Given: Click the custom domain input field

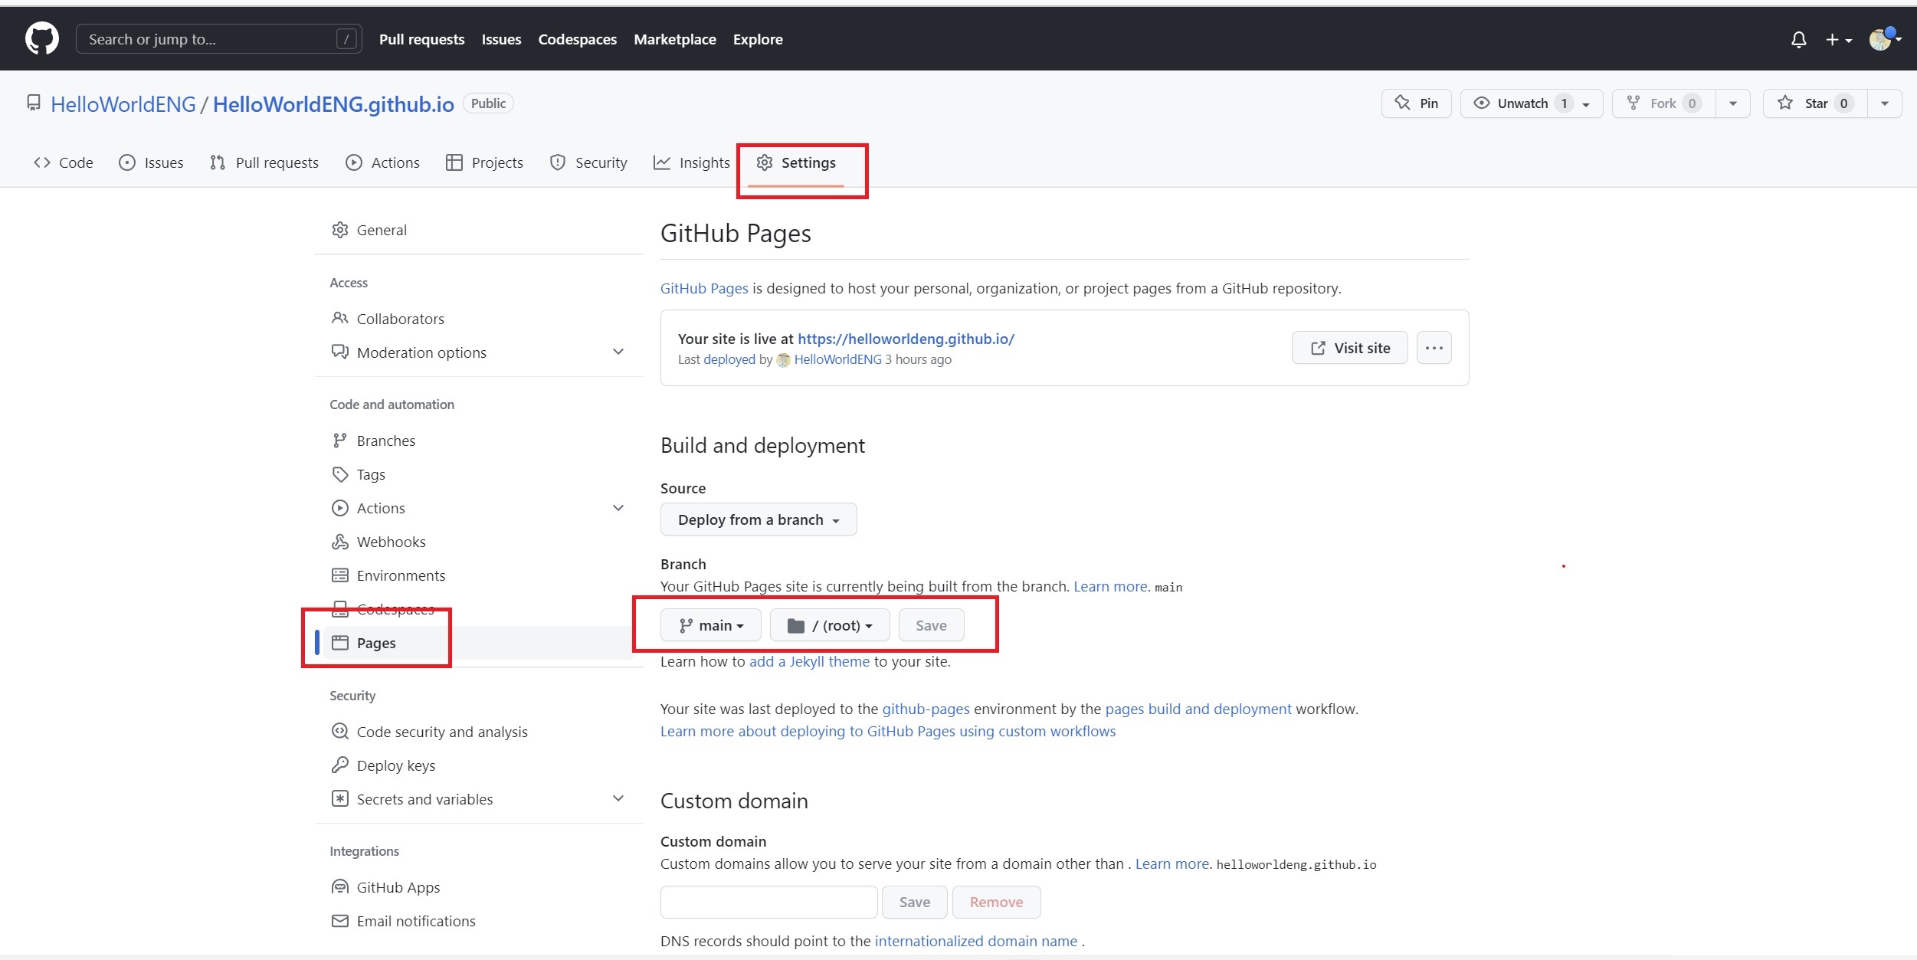Looking at the screenshot, I should (x=768, y=902).
